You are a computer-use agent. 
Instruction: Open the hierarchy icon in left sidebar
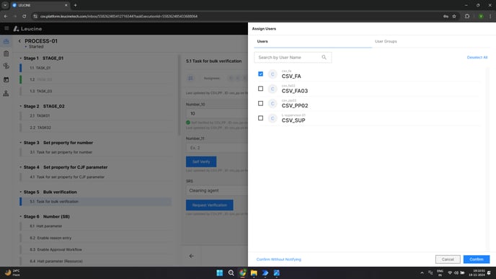(x=6, y=93)
